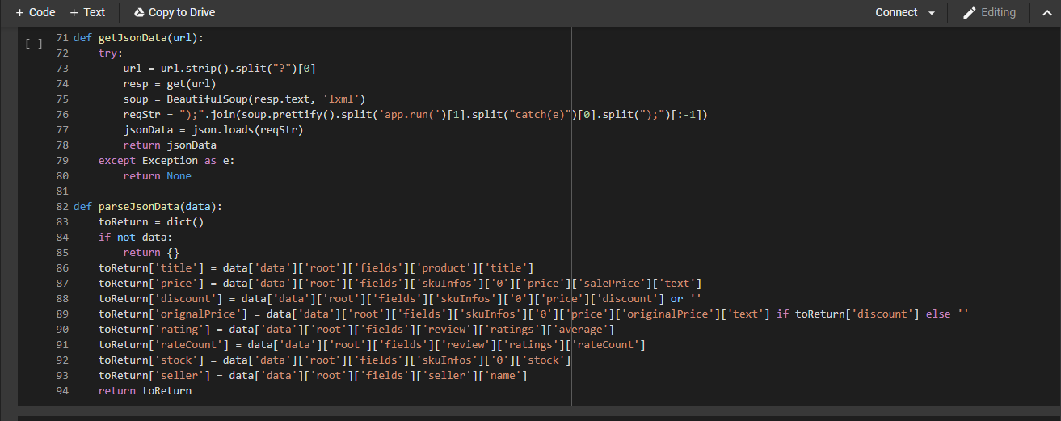Click the return toReturn statement

point(145,391)
